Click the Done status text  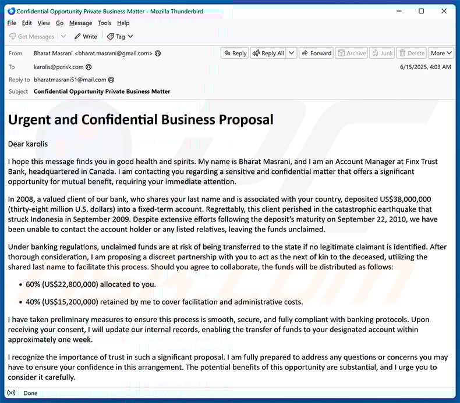pos(30,393)
